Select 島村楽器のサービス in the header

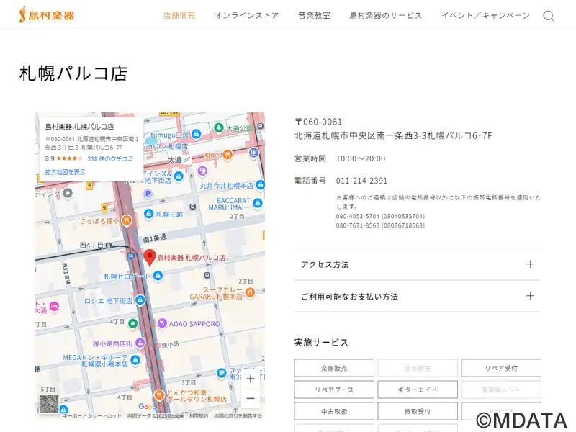coord(386,15)
